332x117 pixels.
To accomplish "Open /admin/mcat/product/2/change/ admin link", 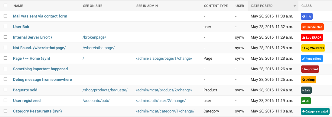I will pos(164,90).
